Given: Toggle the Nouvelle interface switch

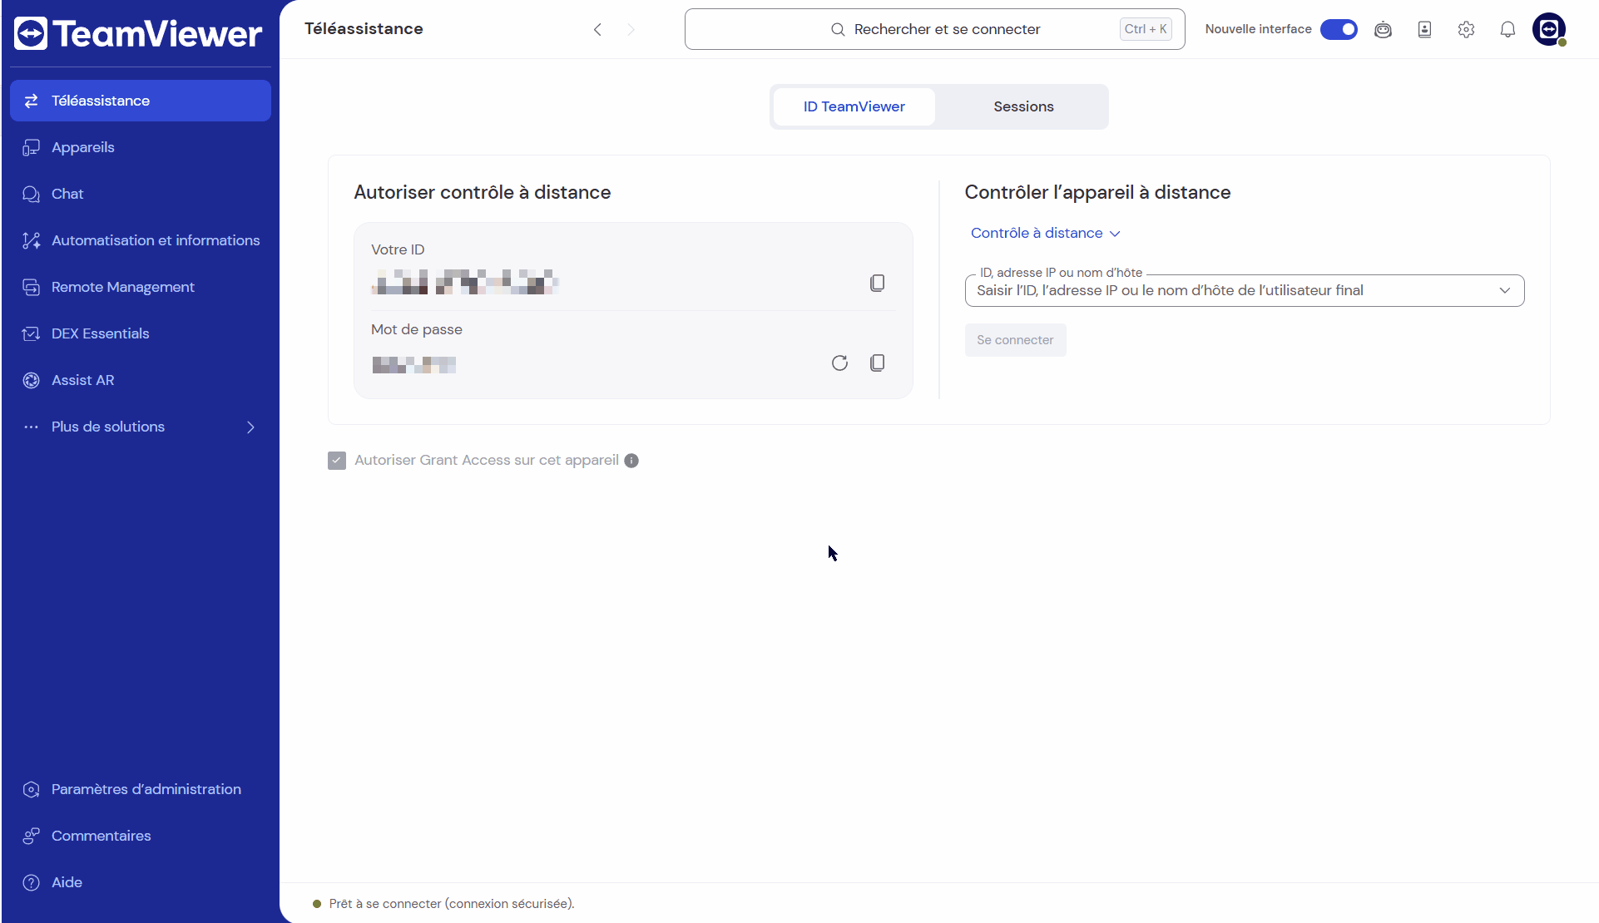Looking at the screenshot, I should click(1339, 29).
